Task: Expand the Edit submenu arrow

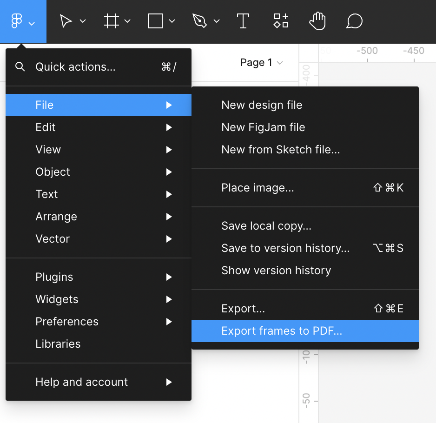Action: [x=169, y=127]
